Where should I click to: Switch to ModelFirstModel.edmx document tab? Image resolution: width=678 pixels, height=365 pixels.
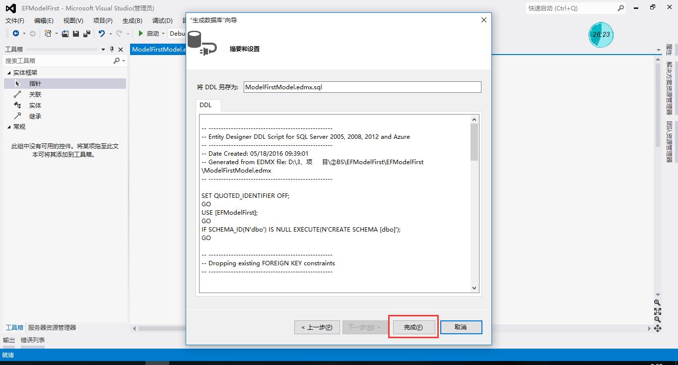tap(158, 50)
